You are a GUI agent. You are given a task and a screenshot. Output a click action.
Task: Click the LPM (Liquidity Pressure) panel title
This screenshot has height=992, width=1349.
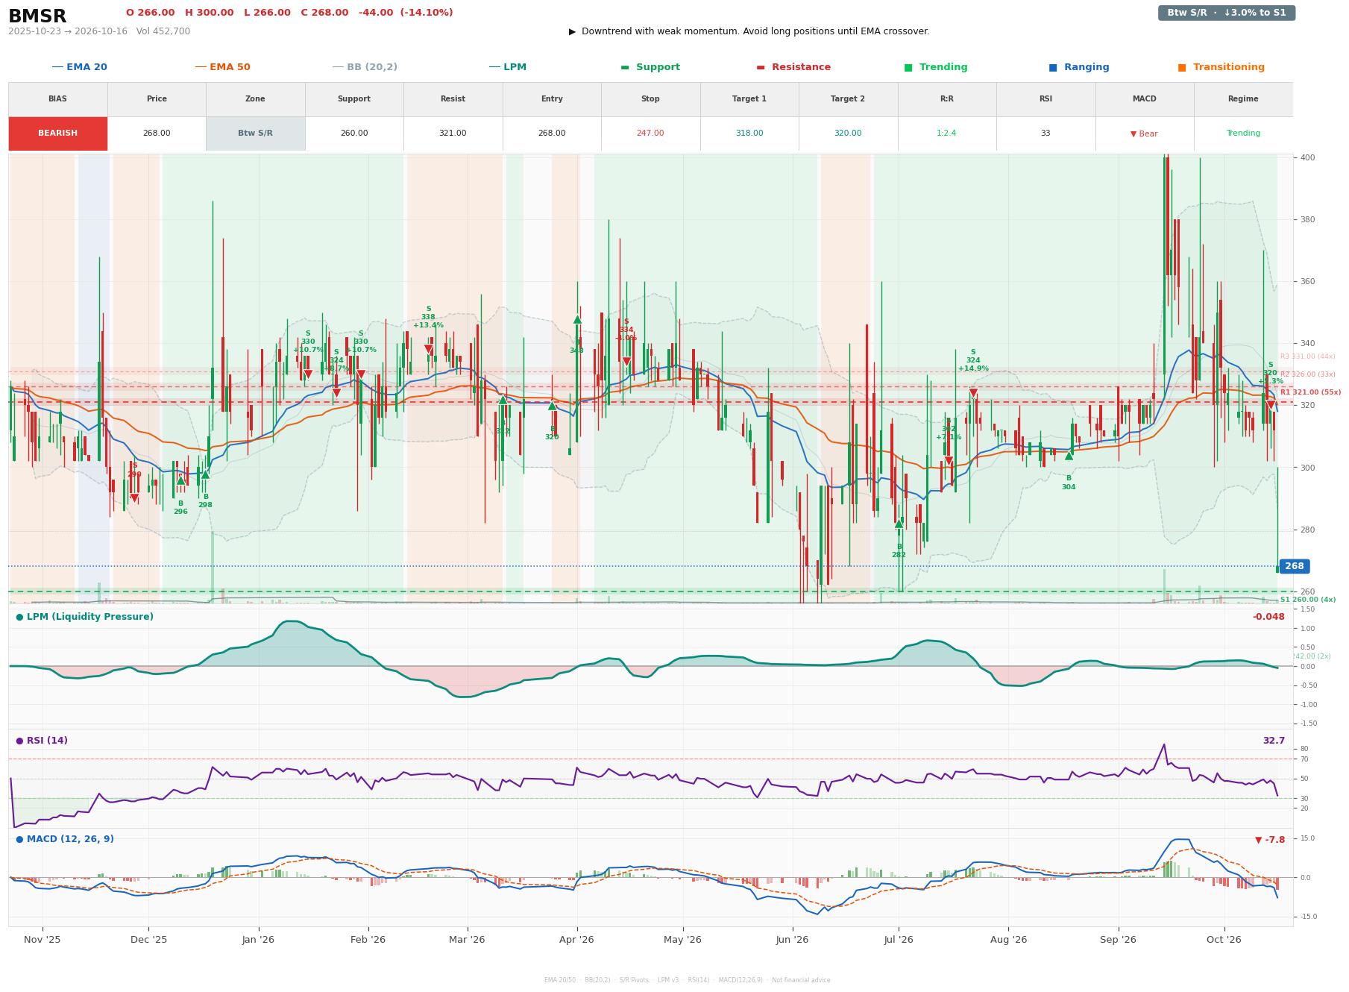point(84,617)
